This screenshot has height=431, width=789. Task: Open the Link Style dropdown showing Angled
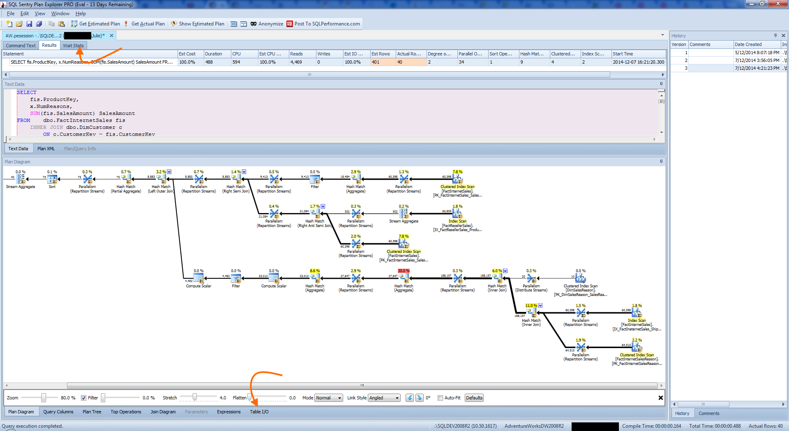(x=384, y=398)
